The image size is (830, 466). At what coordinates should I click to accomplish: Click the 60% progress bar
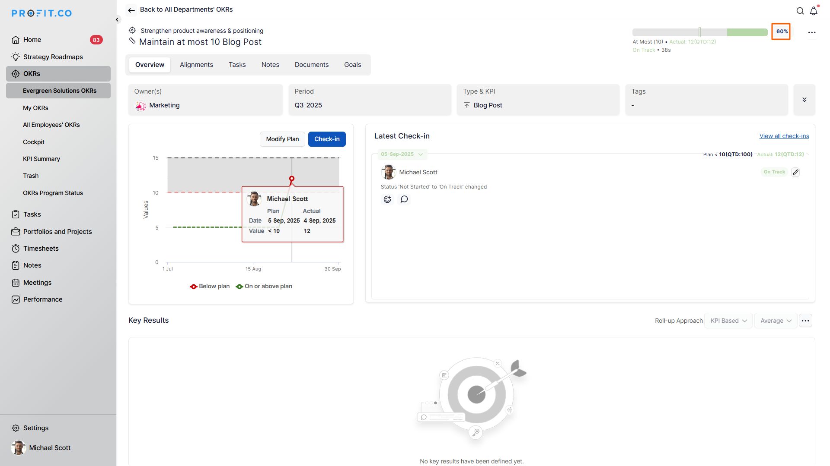[x=699, y=32]
